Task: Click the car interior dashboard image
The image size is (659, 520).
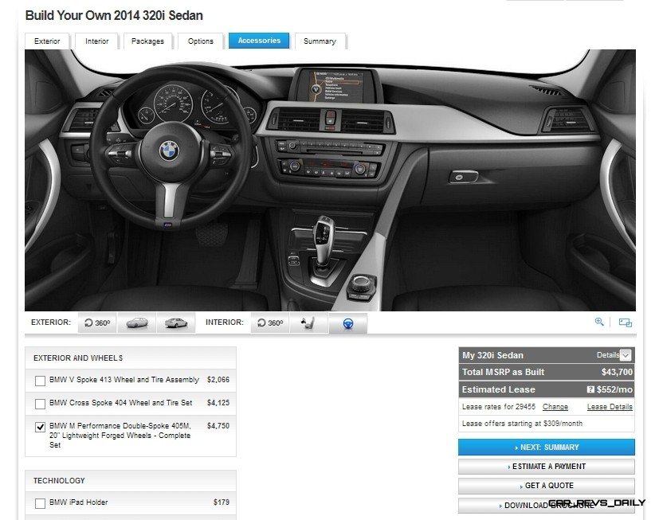Action: tap(330, 180)
